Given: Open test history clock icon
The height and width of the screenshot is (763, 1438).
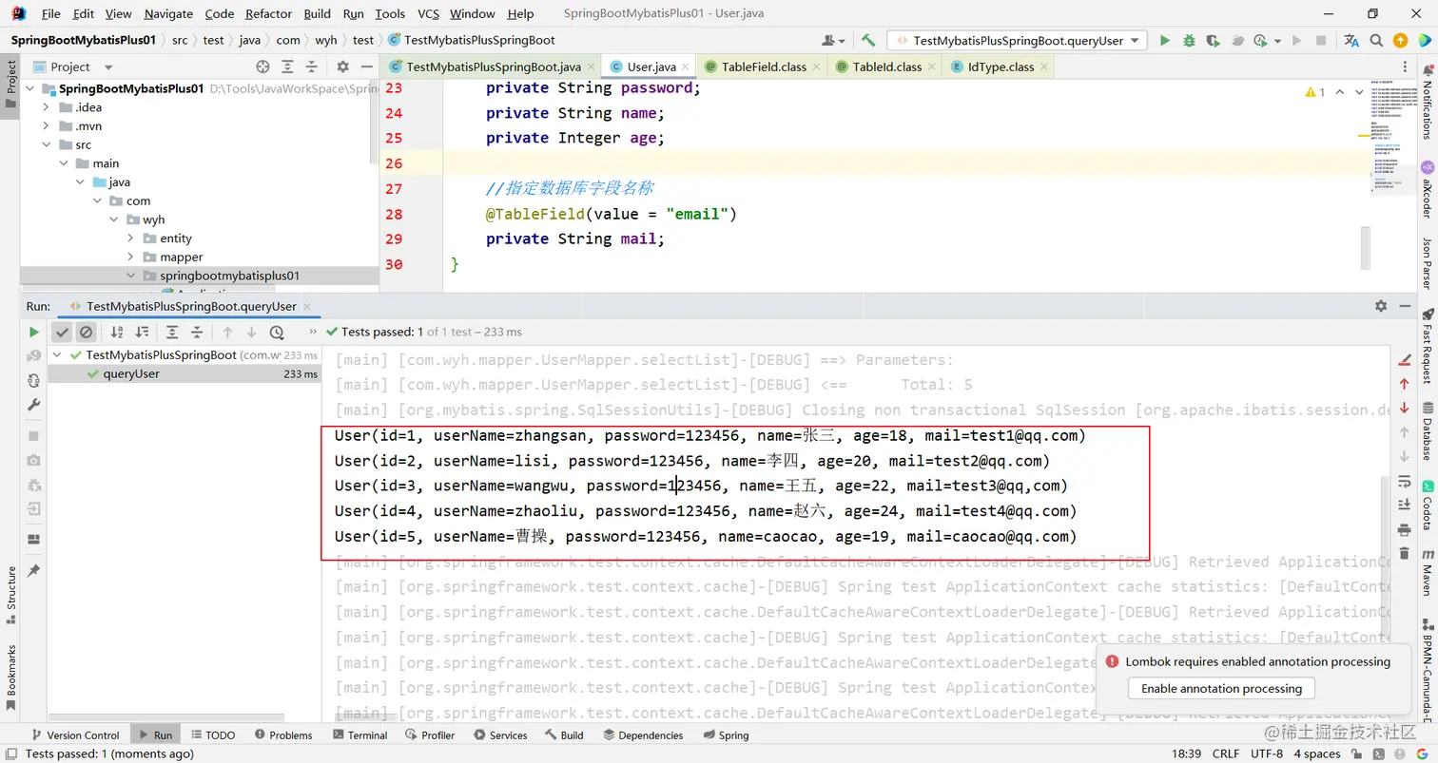Looking at the screenshot, I should (277, 332).
